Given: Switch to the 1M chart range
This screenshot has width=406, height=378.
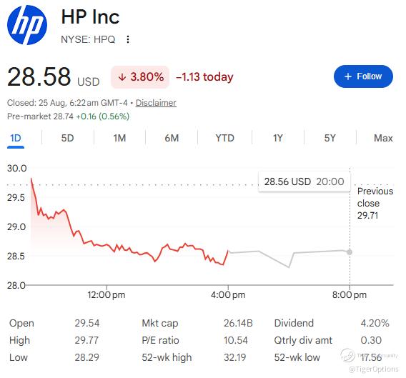Looking at the screenshot, I should [x=119, y=138].
